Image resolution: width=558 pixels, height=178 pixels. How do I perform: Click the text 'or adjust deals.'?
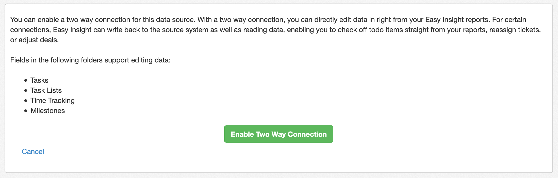coord(35,40)
